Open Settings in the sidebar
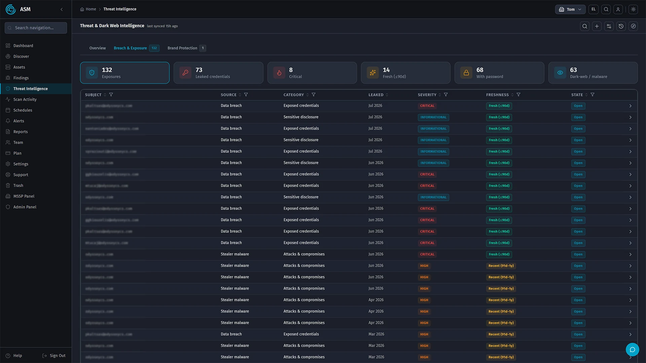Image resolution: width=646 pixels, height=363 pixels. pos(36,164)
